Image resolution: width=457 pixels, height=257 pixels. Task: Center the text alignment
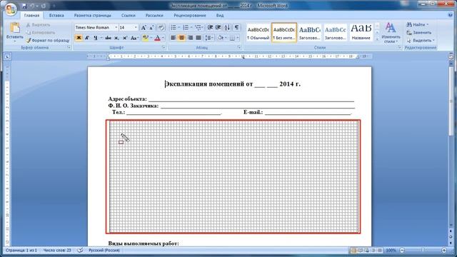(181, 38)
